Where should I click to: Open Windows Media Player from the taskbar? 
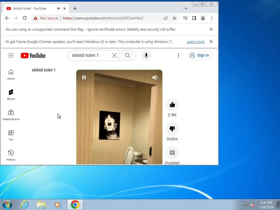(58, 205)
